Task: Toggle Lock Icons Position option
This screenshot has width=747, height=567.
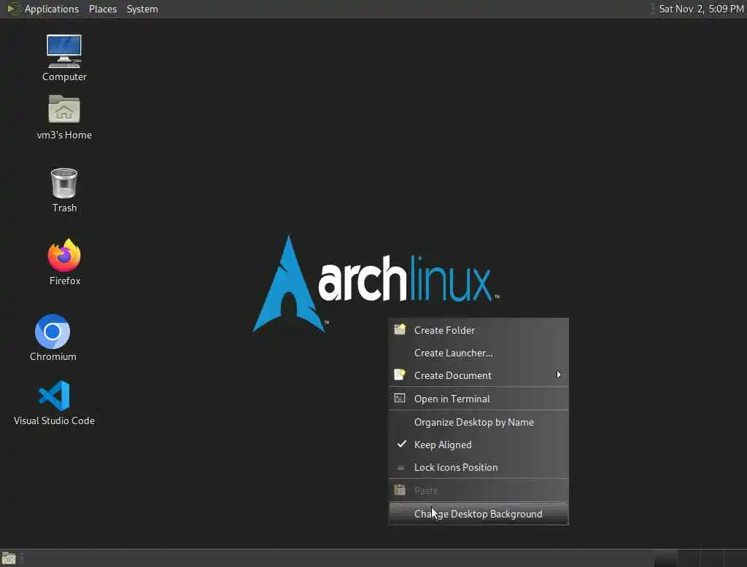Action: (479, 467)
